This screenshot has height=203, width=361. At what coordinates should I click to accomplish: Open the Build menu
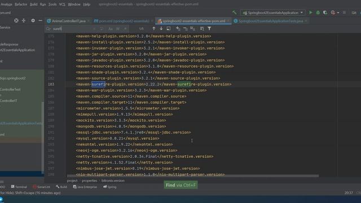34,5
